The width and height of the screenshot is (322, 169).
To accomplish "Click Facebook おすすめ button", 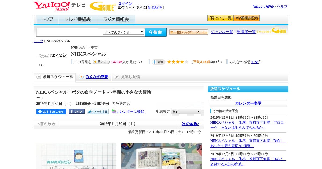I will tap(51, 112).
